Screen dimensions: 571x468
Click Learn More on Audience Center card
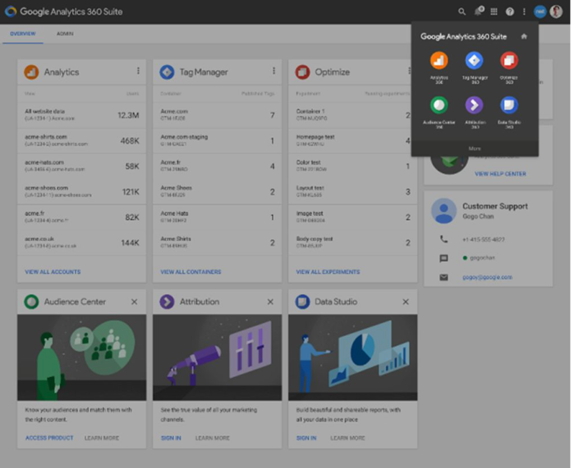coord(101,438)
